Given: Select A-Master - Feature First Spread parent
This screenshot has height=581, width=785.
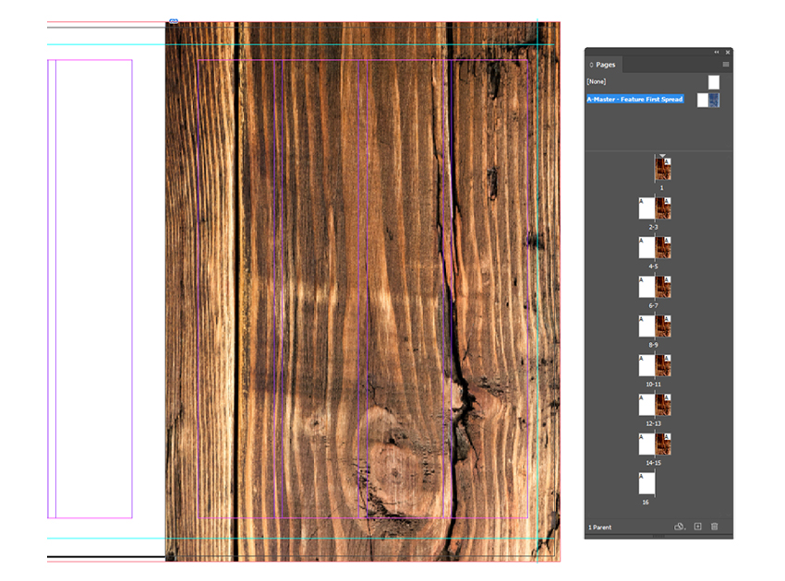Looking at the screenshot, I should point(634,99).
